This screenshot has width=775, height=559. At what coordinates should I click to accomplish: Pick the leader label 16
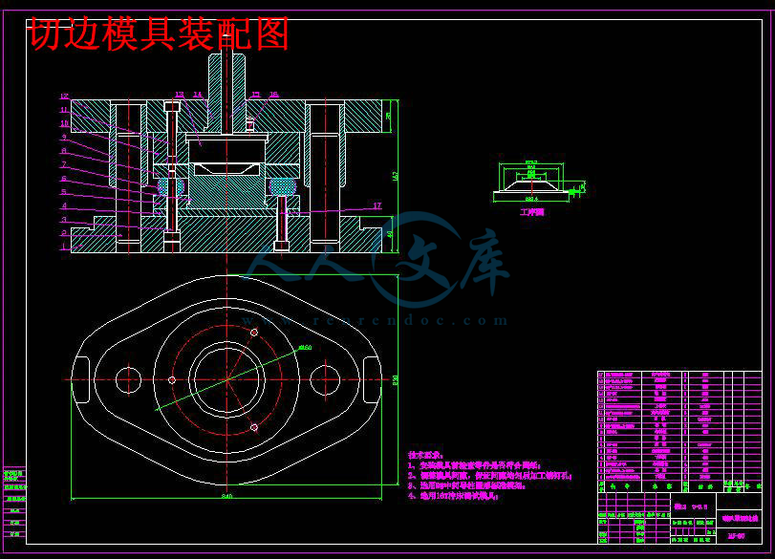[x=274, y=95]
